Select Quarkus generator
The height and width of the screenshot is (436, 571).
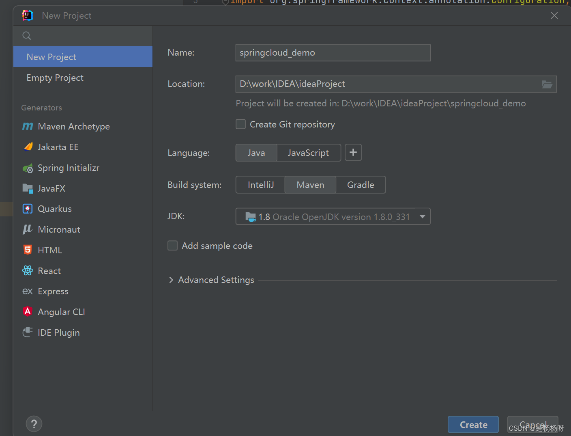[x=83, y=209]
